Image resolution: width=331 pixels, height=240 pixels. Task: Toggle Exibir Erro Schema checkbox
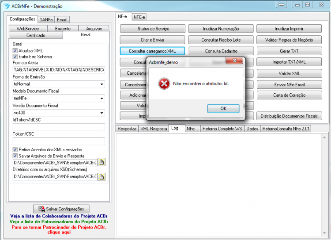(15, 57)
